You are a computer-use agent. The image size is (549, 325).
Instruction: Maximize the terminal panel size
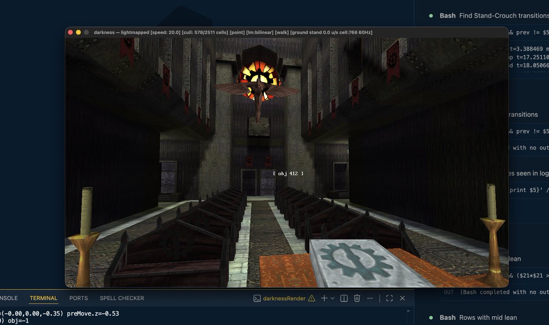tap(389, 298)
